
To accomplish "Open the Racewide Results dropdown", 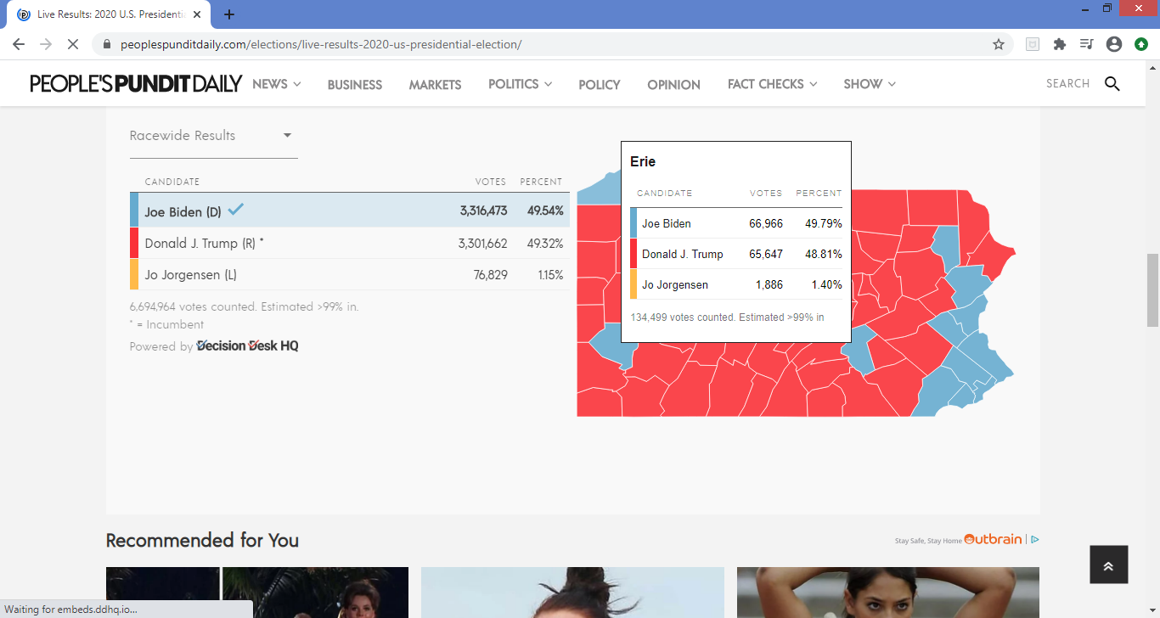I will click(x=213, y=136).
